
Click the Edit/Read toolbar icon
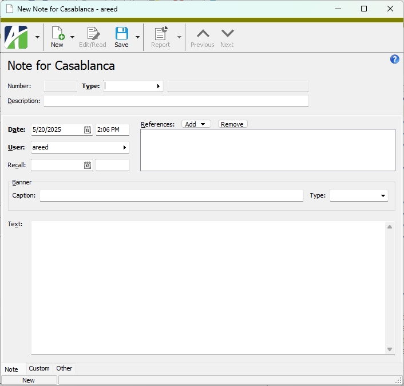[92, 34]
